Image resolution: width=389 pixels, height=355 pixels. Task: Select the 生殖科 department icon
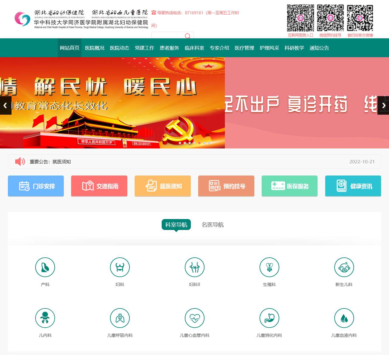269,267
